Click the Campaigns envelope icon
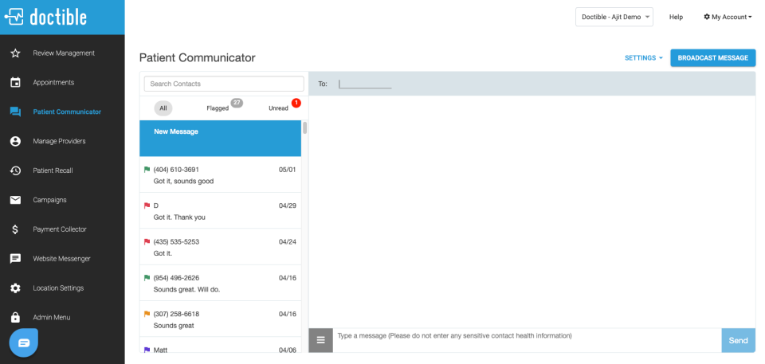This screenshot has height=364, width=765. (x=15, y=200)
